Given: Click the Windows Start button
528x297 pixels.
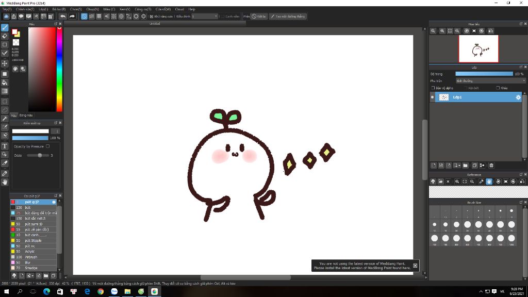Looking at the screenshot, I should 6,292.
